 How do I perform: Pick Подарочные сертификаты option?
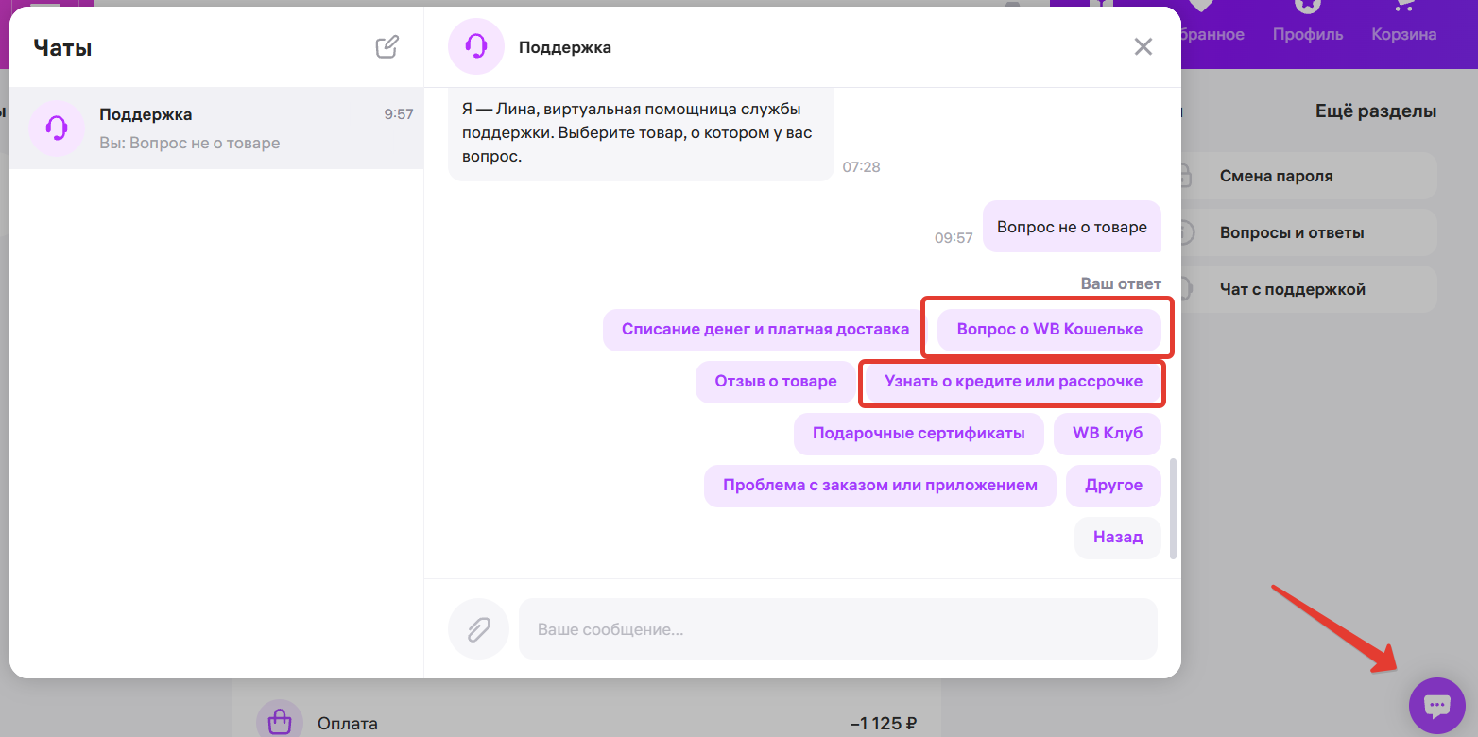(919, 434)
